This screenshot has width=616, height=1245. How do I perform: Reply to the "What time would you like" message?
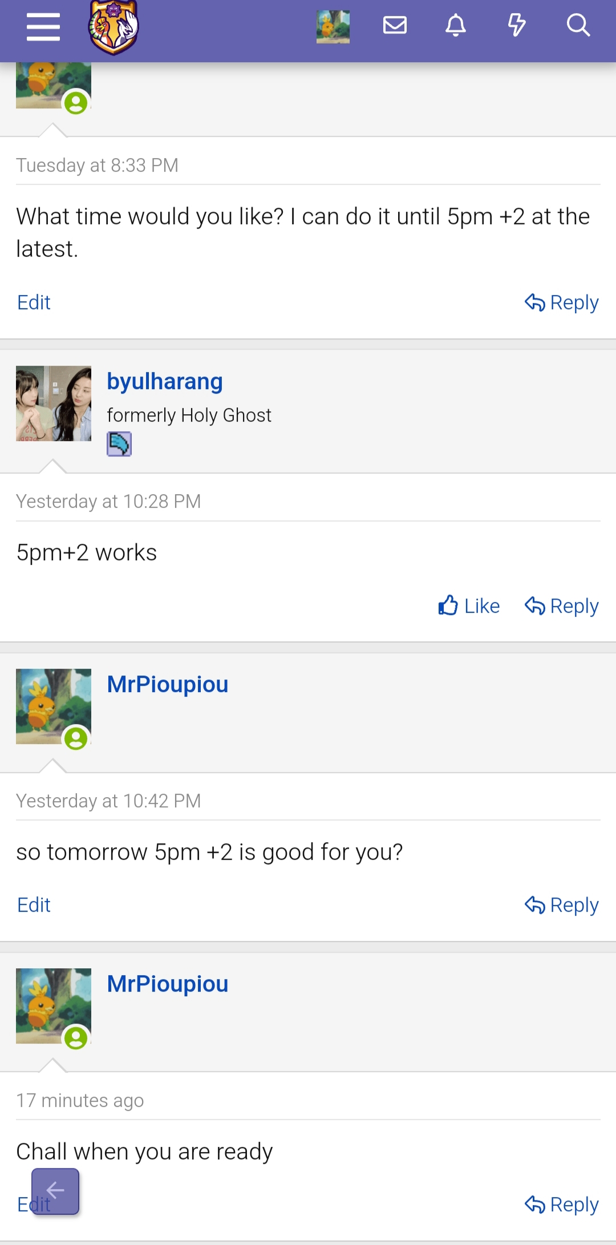click(562, 302)
